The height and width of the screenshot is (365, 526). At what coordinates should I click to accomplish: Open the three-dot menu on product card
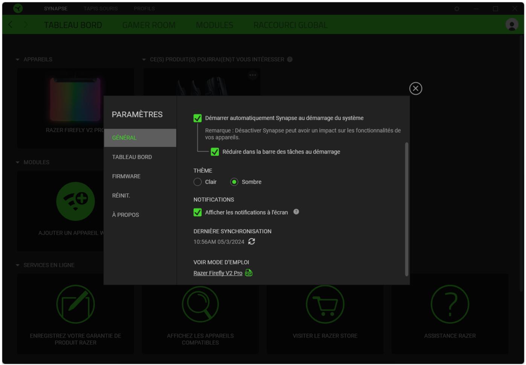252,75
